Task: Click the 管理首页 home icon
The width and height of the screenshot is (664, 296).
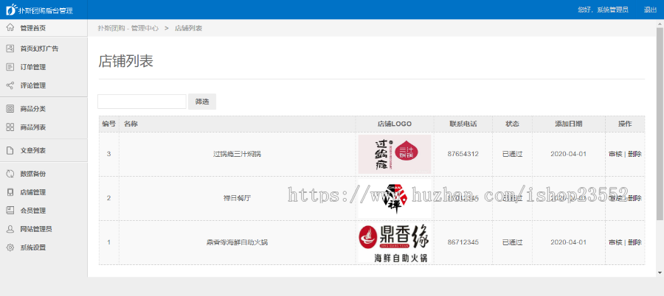Action: [x=10, y=28]
